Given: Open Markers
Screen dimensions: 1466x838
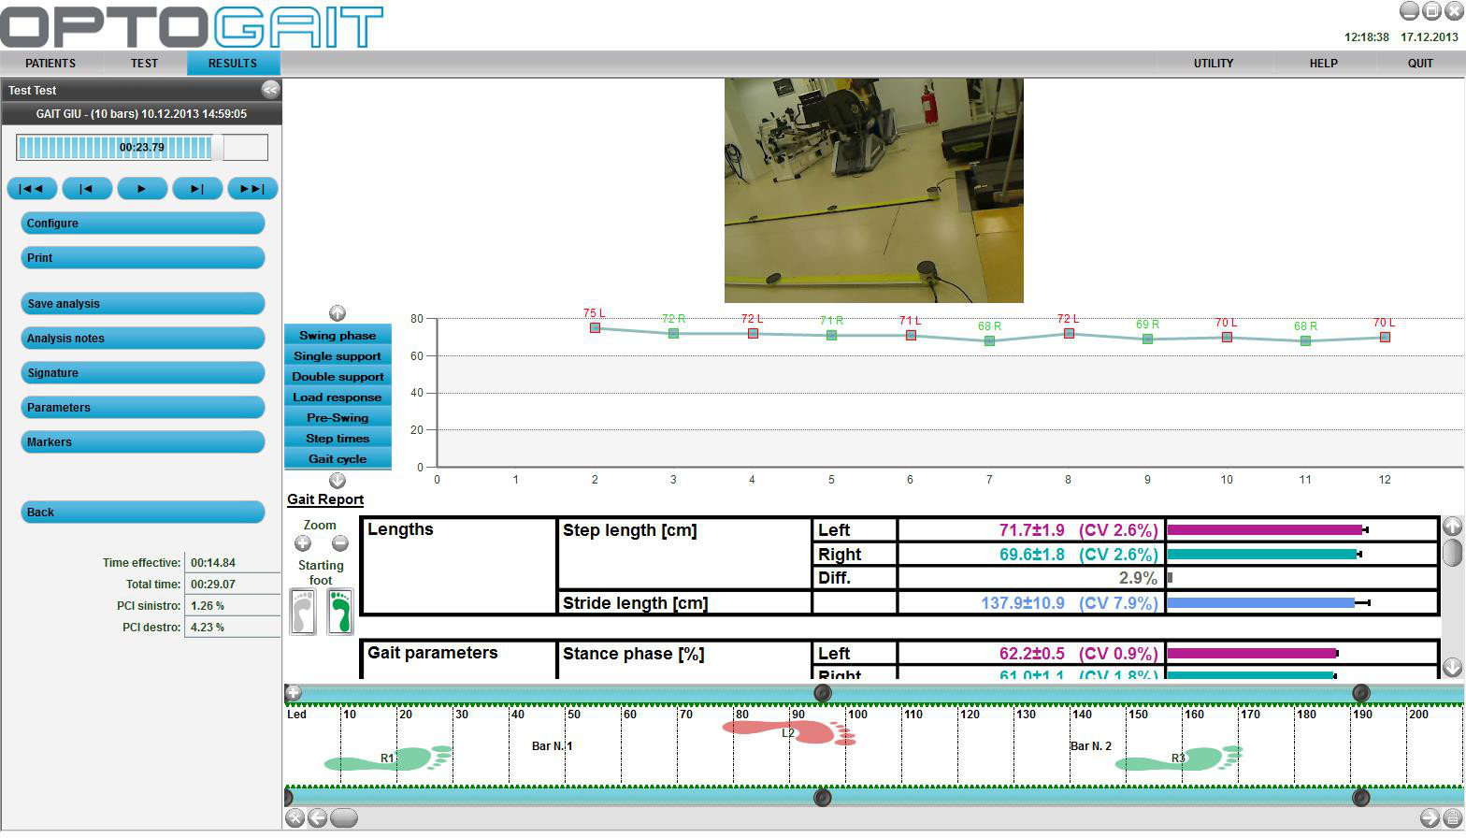Looking at the screenshot, I should tap(142, 442).
